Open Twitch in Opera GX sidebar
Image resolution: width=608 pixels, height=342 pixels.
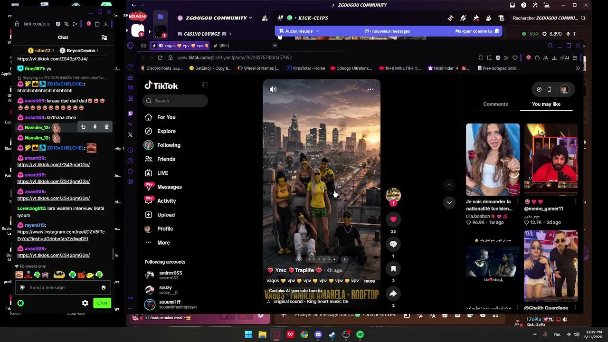[130, 114]
